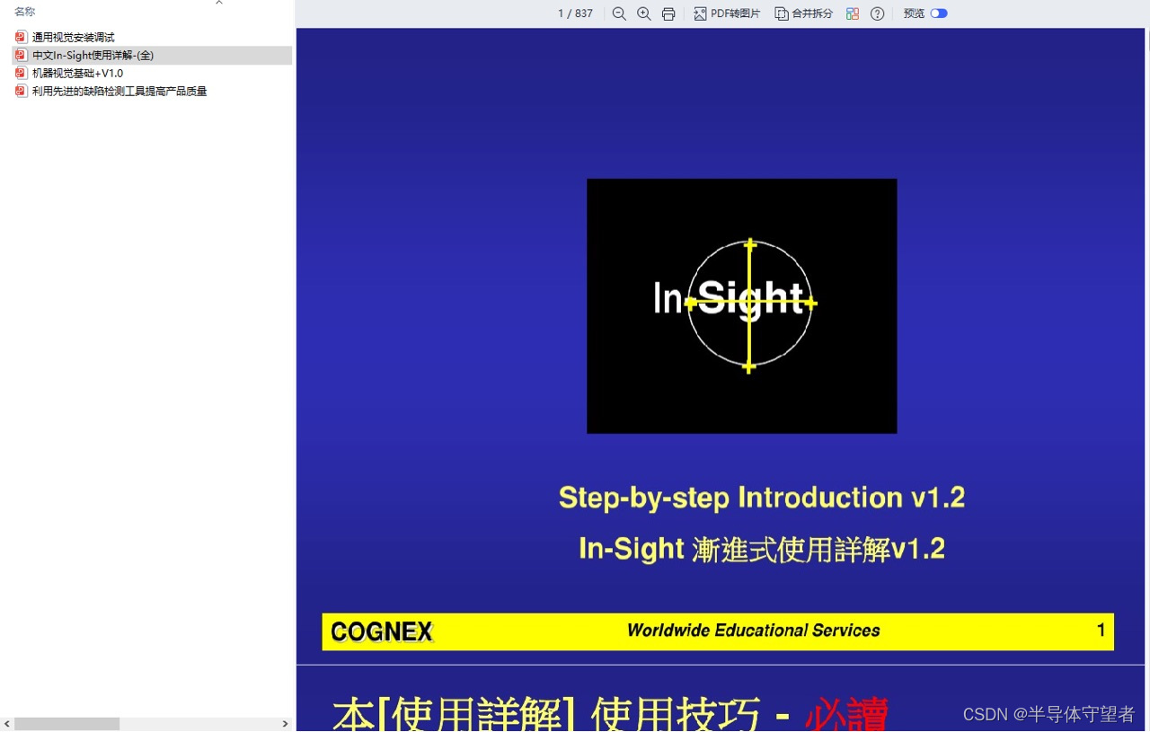The width and height of the screenshot is (1150, 732).
Task: Collapse sort chevron above file list
Action: point(218,4)
